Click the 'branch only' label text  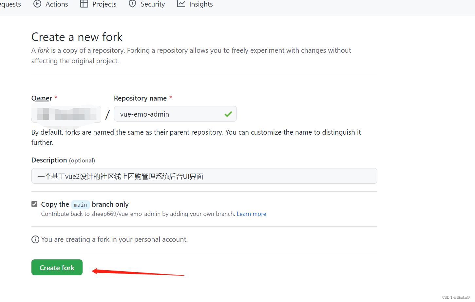click(x=110, y=204)
